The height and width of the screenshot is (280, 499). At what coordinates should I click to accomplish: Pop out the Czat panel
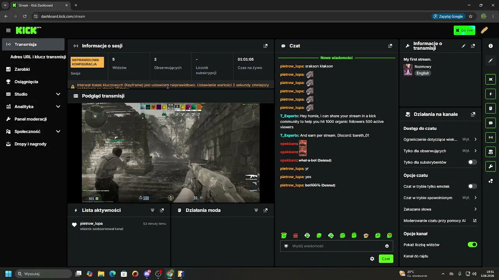pyautogui.click(x=390, y=46)
